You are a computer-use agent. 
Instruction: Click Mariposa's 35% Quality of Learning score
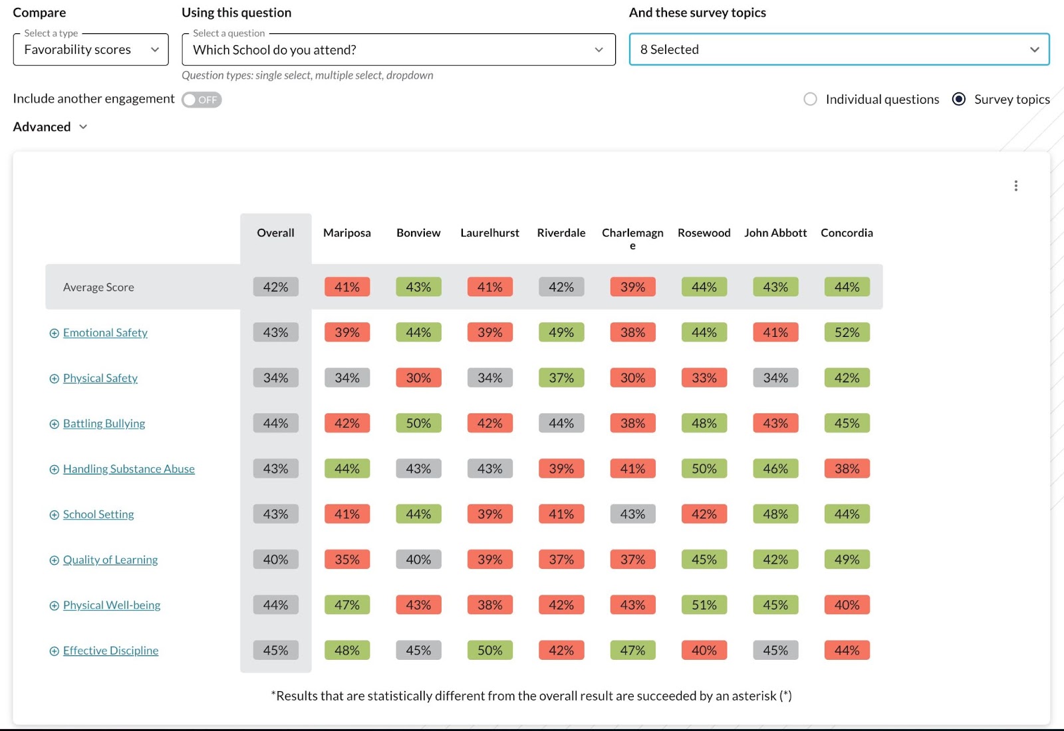(347, 560)
